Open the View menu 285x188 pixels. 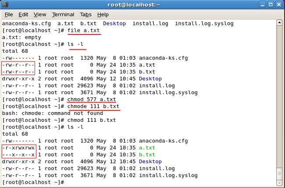coord(40,14)
